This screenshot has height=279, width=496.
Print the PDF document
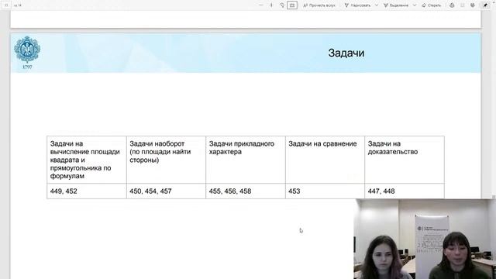pyautogui.click(x=452, y=5)
